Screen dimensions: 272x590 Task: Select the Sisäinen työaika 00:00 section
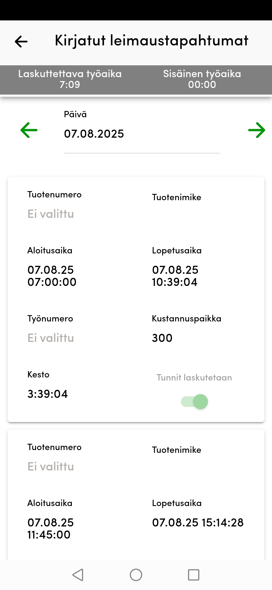(x=202, y=79)
